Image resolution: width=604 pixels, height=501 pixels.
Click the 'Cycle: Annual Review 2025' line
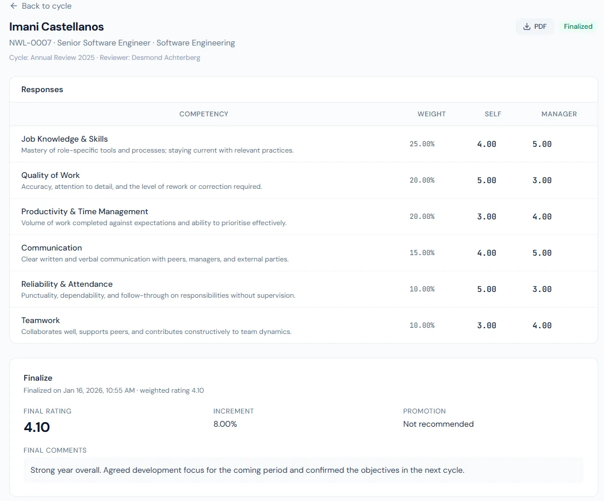[x=105, y=58]
